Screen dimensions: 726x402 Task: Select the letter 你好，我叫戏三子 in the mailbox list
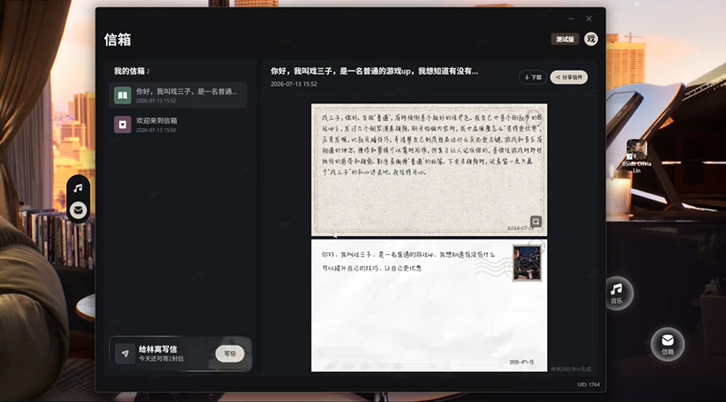178,95
